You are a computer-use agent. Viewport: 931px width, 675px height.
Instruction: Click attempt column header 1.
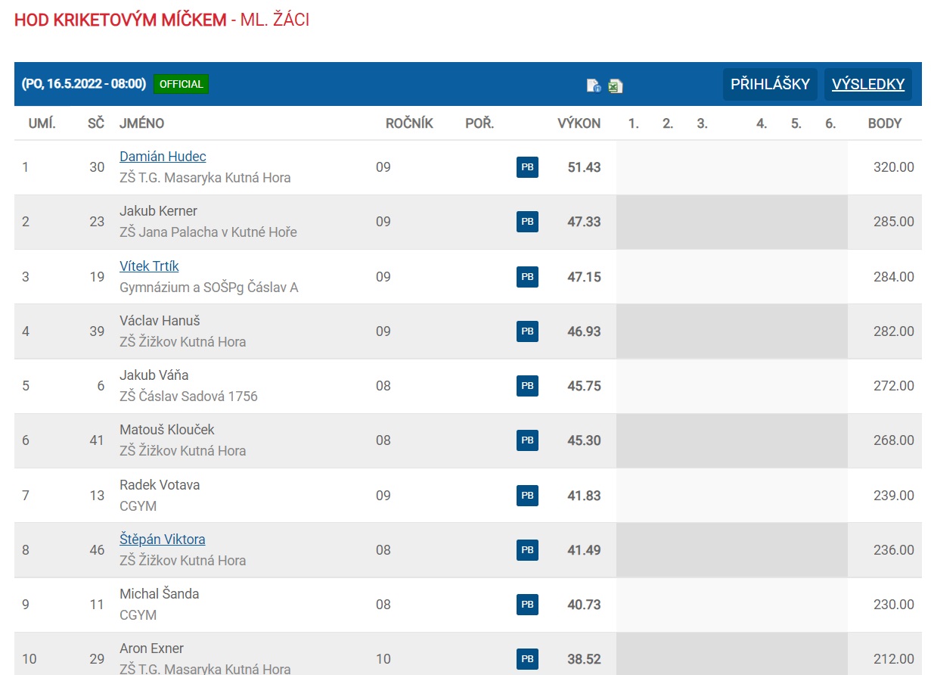[x=634, y=123]
